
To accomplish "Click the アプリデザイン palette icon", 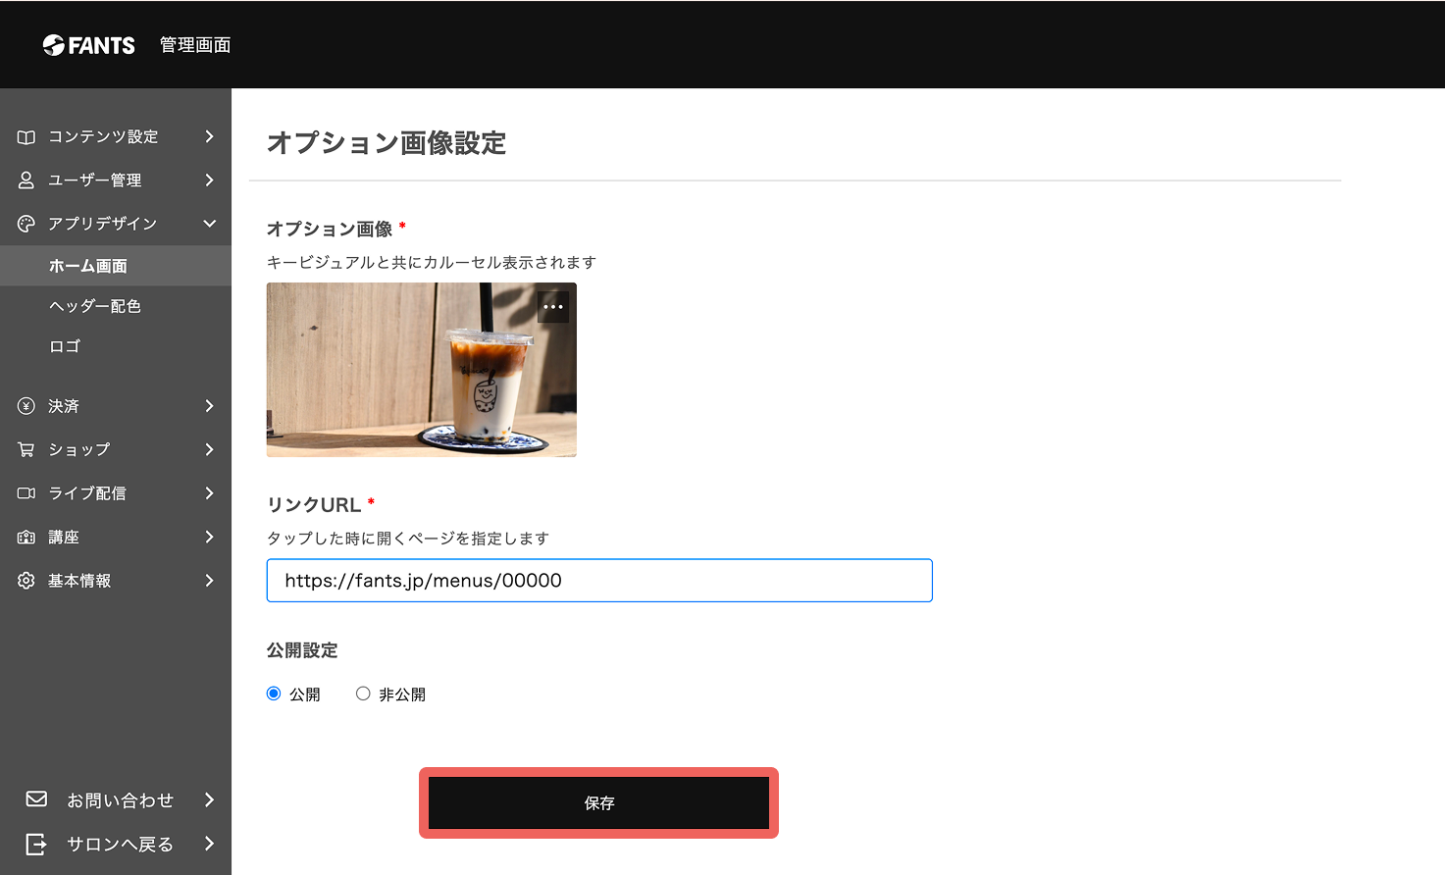I will [26, 224].
